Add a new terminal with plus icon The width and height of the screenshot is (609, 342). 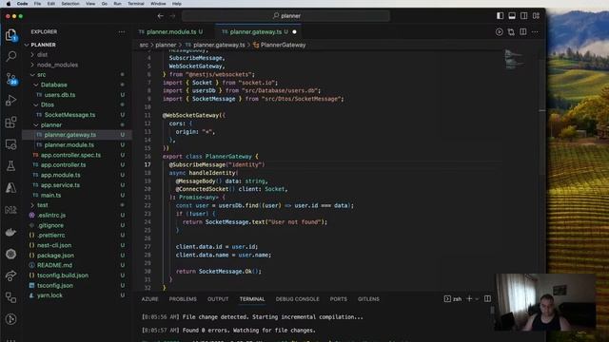[x=469, y=298]
